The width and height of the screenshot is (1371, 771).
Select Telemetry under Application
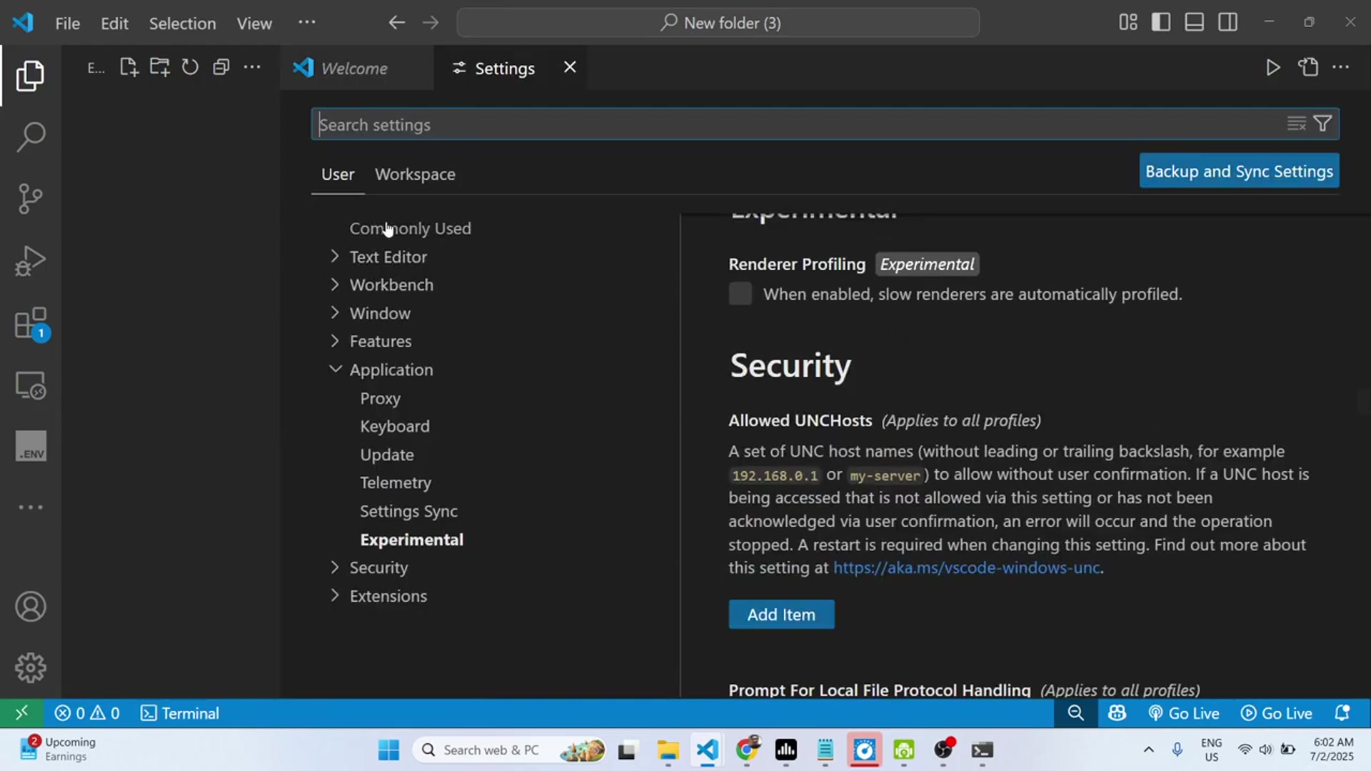click(x=396, y=483)
